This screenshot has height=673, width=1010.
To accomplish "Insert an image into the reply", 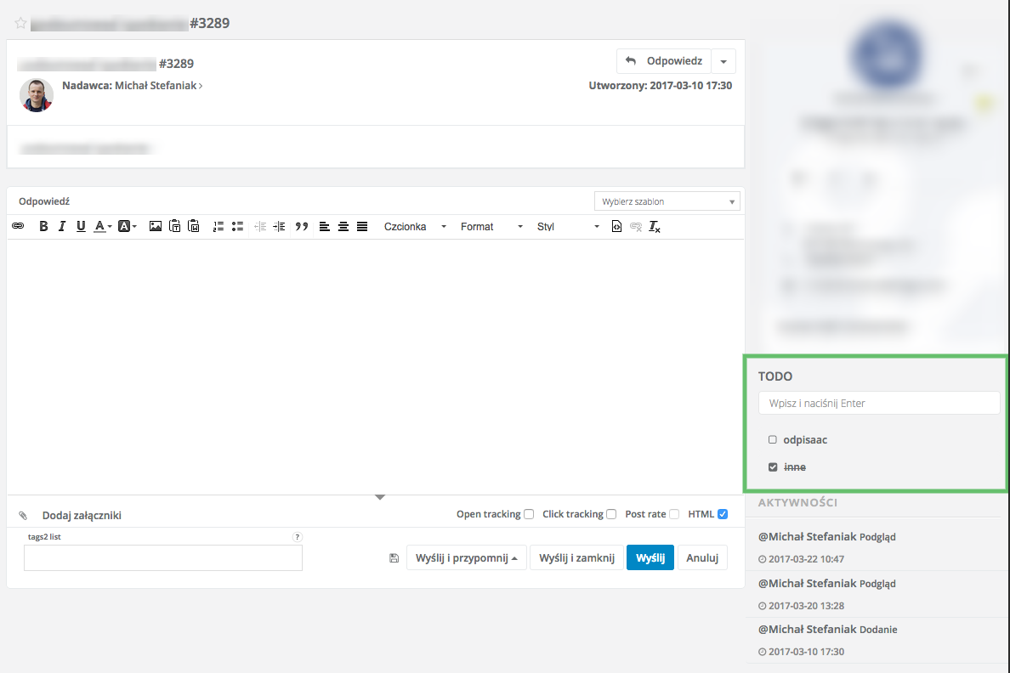I will [x=156, y=226].
